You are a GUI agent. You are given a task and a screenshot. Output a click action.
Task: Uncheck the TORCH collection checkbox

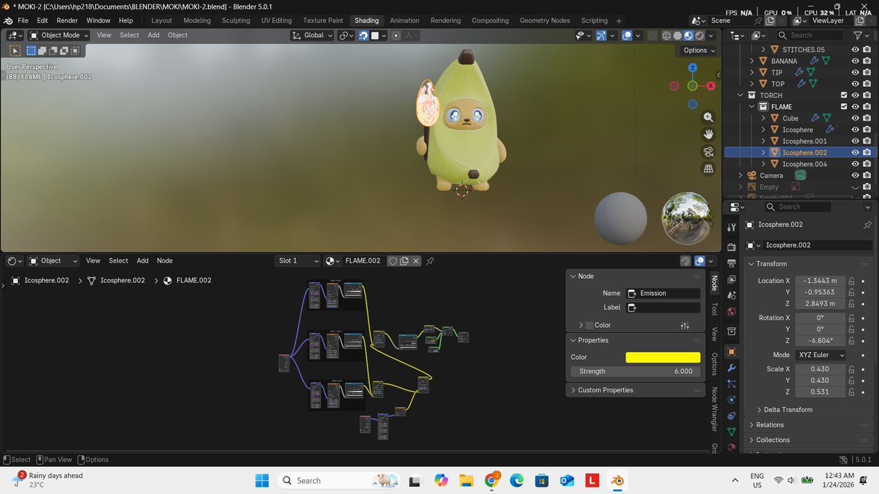coord(844,95)
